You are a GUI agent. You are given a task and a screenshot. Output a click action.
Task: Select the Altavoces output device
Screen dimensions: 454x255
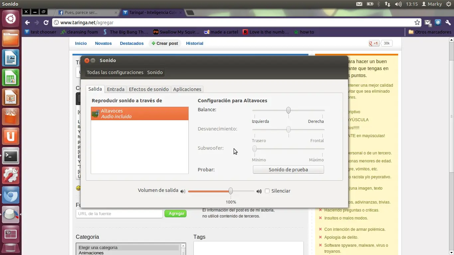(x=140, y=114)
